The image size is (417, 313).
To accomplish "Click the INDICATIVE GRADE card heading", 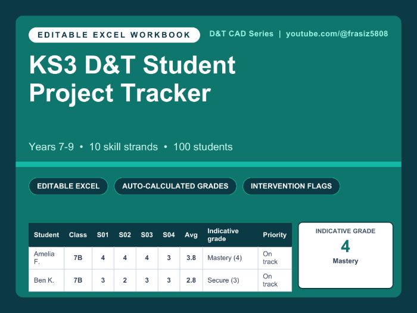I will (346, 231).
